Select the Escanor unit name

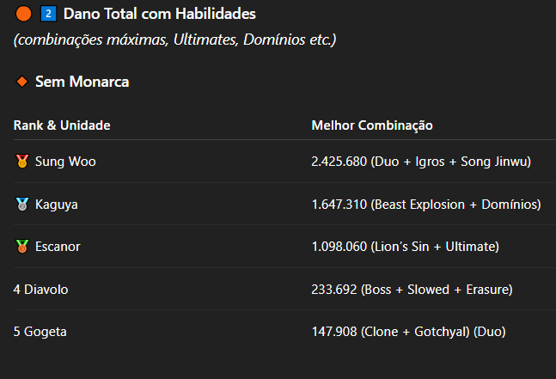[x=58, y=247]
